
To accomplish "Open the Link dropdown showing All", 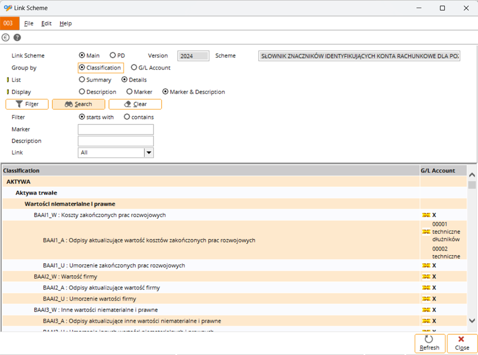I will click(148, 152).
